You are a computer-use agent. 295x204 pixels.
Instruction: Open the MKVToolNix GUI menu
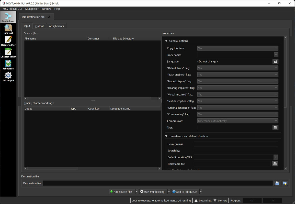(x=12, y=9)
